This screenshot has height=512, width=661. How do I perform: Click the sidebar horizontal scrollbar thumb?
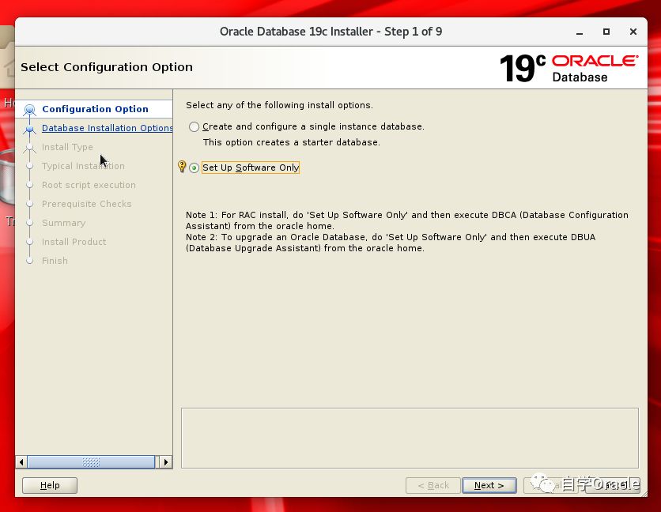[91, 462]
